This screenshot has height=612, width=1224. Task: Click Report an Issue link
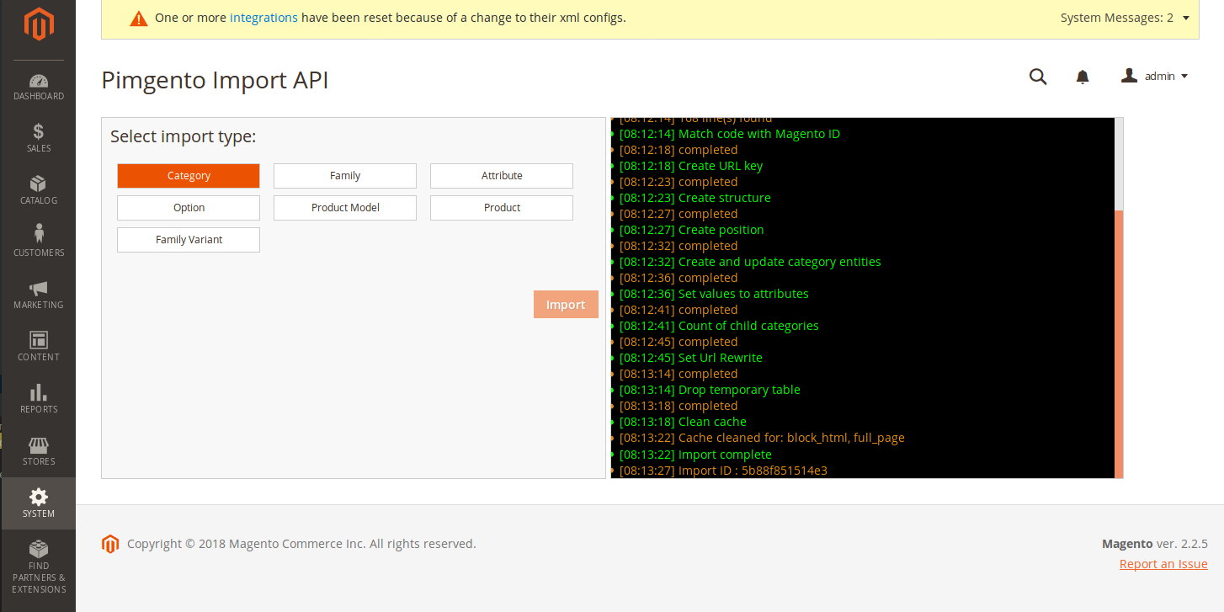(1163, 564)
